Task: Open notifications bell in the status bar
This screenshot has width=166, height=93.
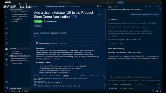Action: pyautogui.click(x=160, y=91)
